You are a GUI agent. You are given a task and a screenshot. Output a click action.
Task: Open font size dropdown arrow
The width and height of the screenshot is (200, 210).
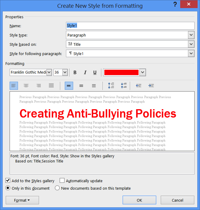pos(65,72)
